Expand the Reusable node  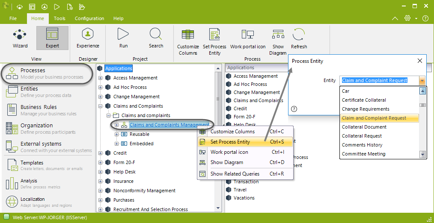pyautogui.click(x=116, y=134)
